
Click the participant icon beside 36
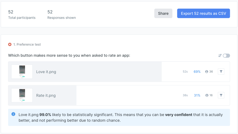coord(207,72)
